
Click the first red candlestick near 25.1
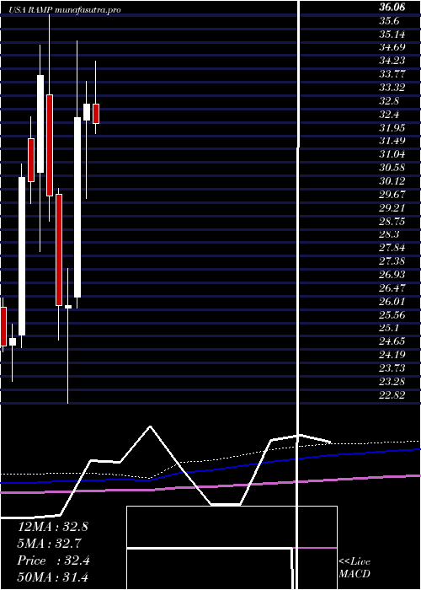pos(3,326)
